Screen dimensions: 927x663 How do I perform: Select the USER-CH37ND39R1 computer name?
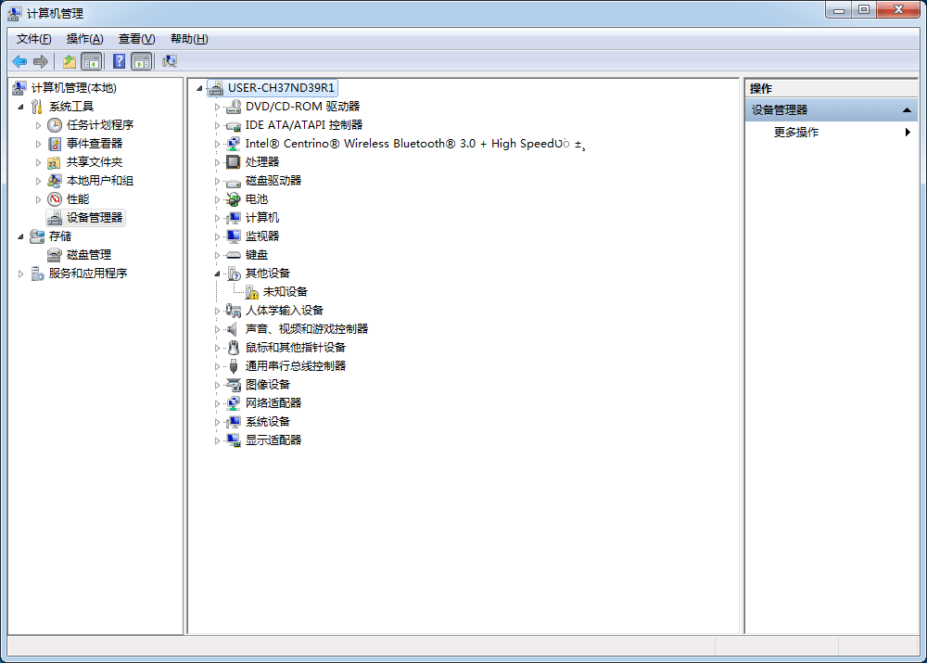tap(281, 88)
